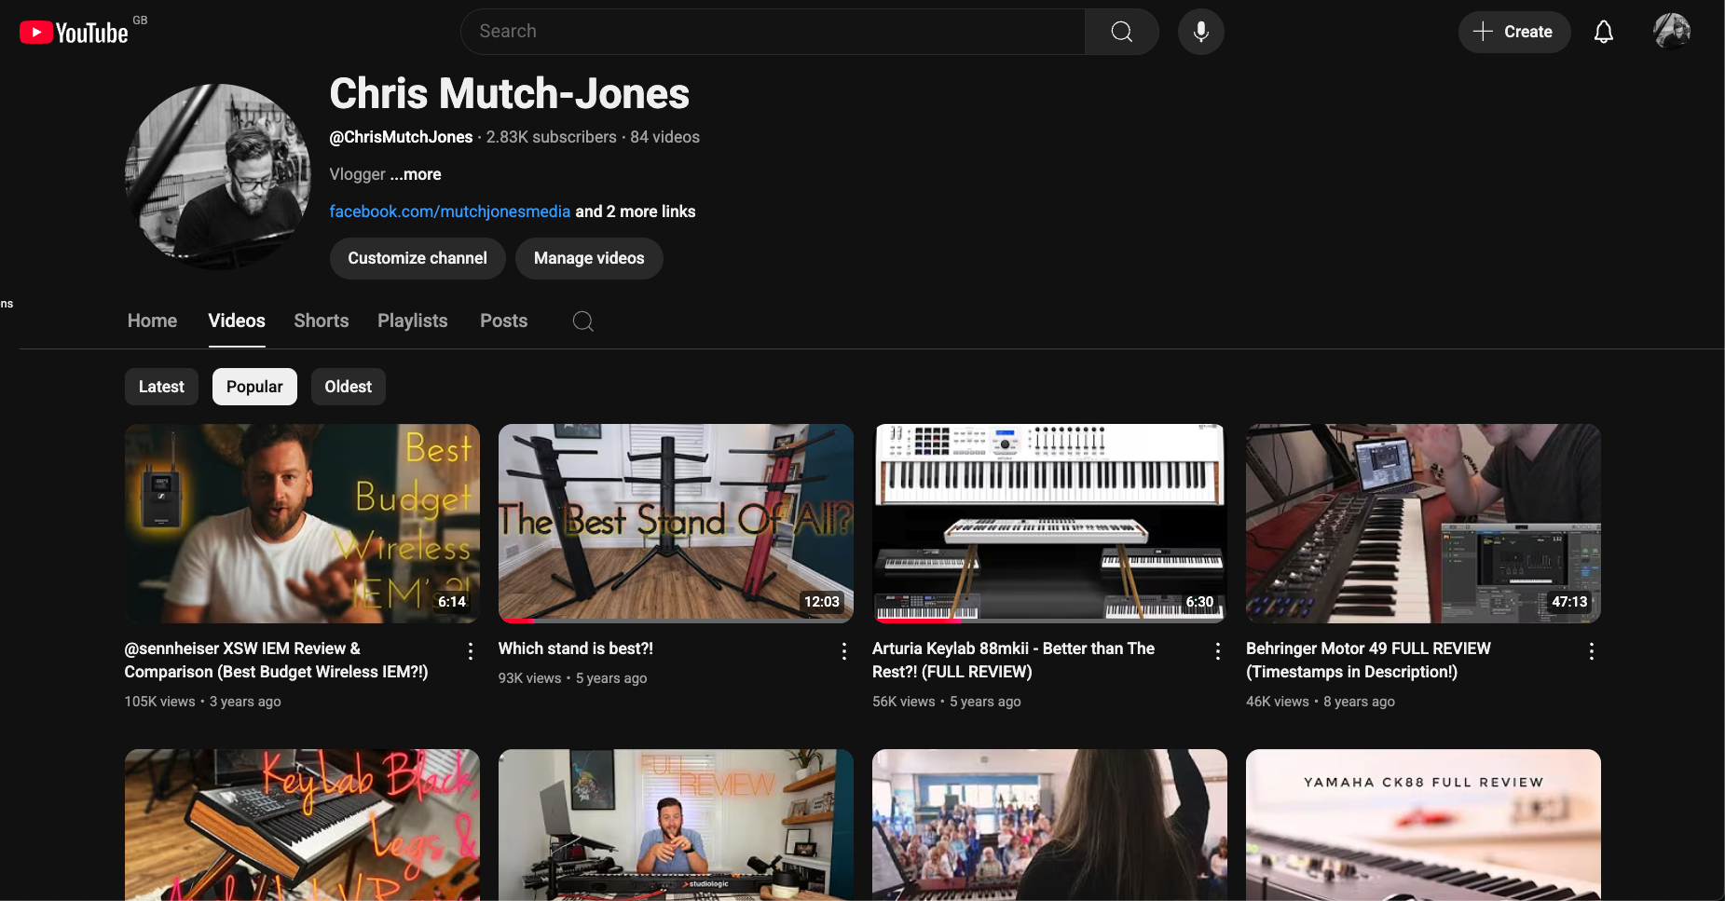Open the Posts tab

pos(504,321)
